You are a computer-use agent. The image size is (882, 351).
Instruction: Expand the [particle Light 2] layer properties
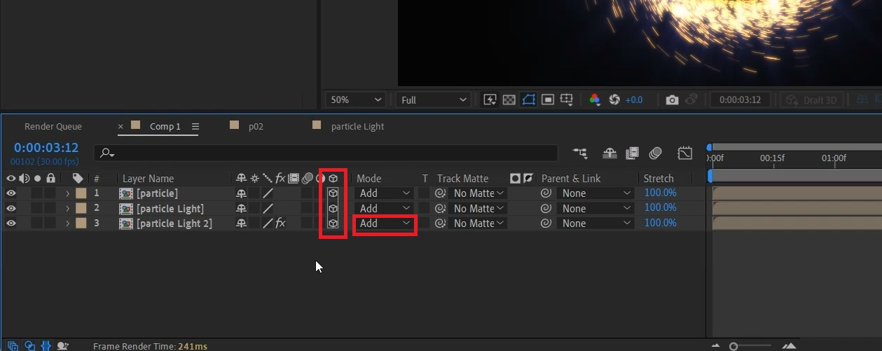[68, 223]
